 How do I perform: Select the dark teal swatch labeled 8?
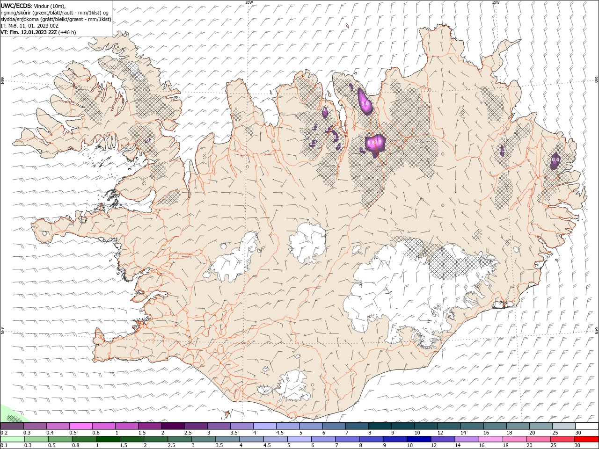[380, 426]
